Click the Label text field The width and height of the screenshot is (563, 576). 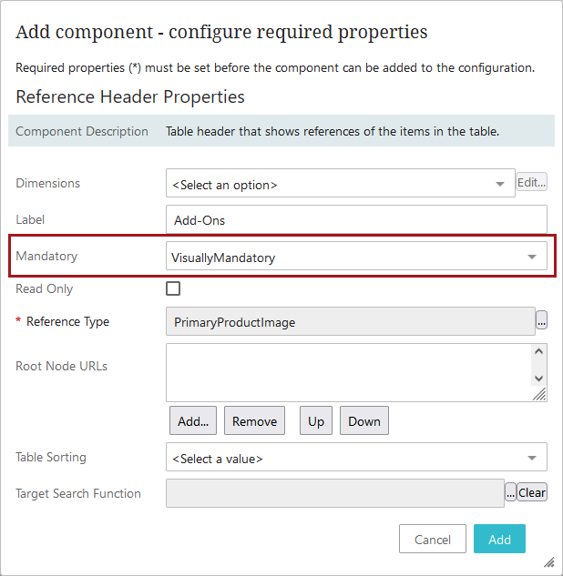pos(356,219)
